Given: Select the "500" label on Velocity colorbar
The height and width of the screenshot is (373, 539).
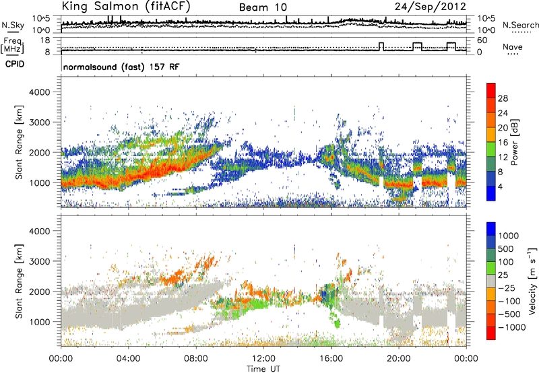Looking at the screenshot, I should (506, 248).
